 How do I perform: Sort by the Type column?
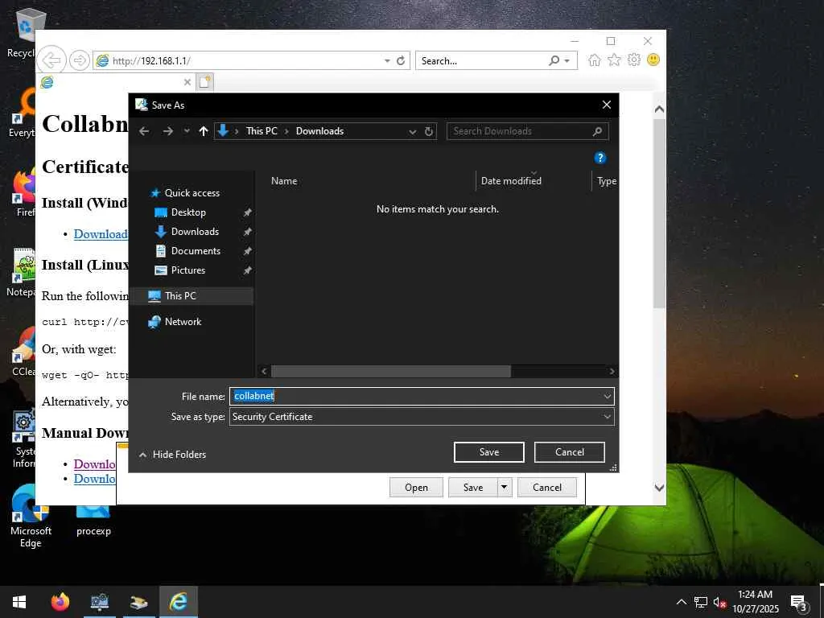point(606,181)
